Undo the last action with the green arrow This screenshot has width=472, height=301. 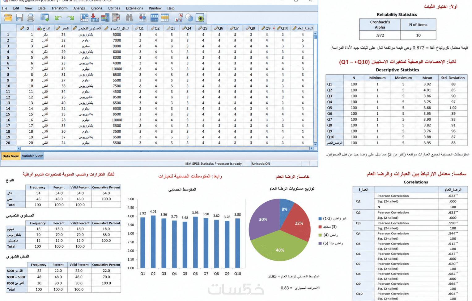coord(58,18)
